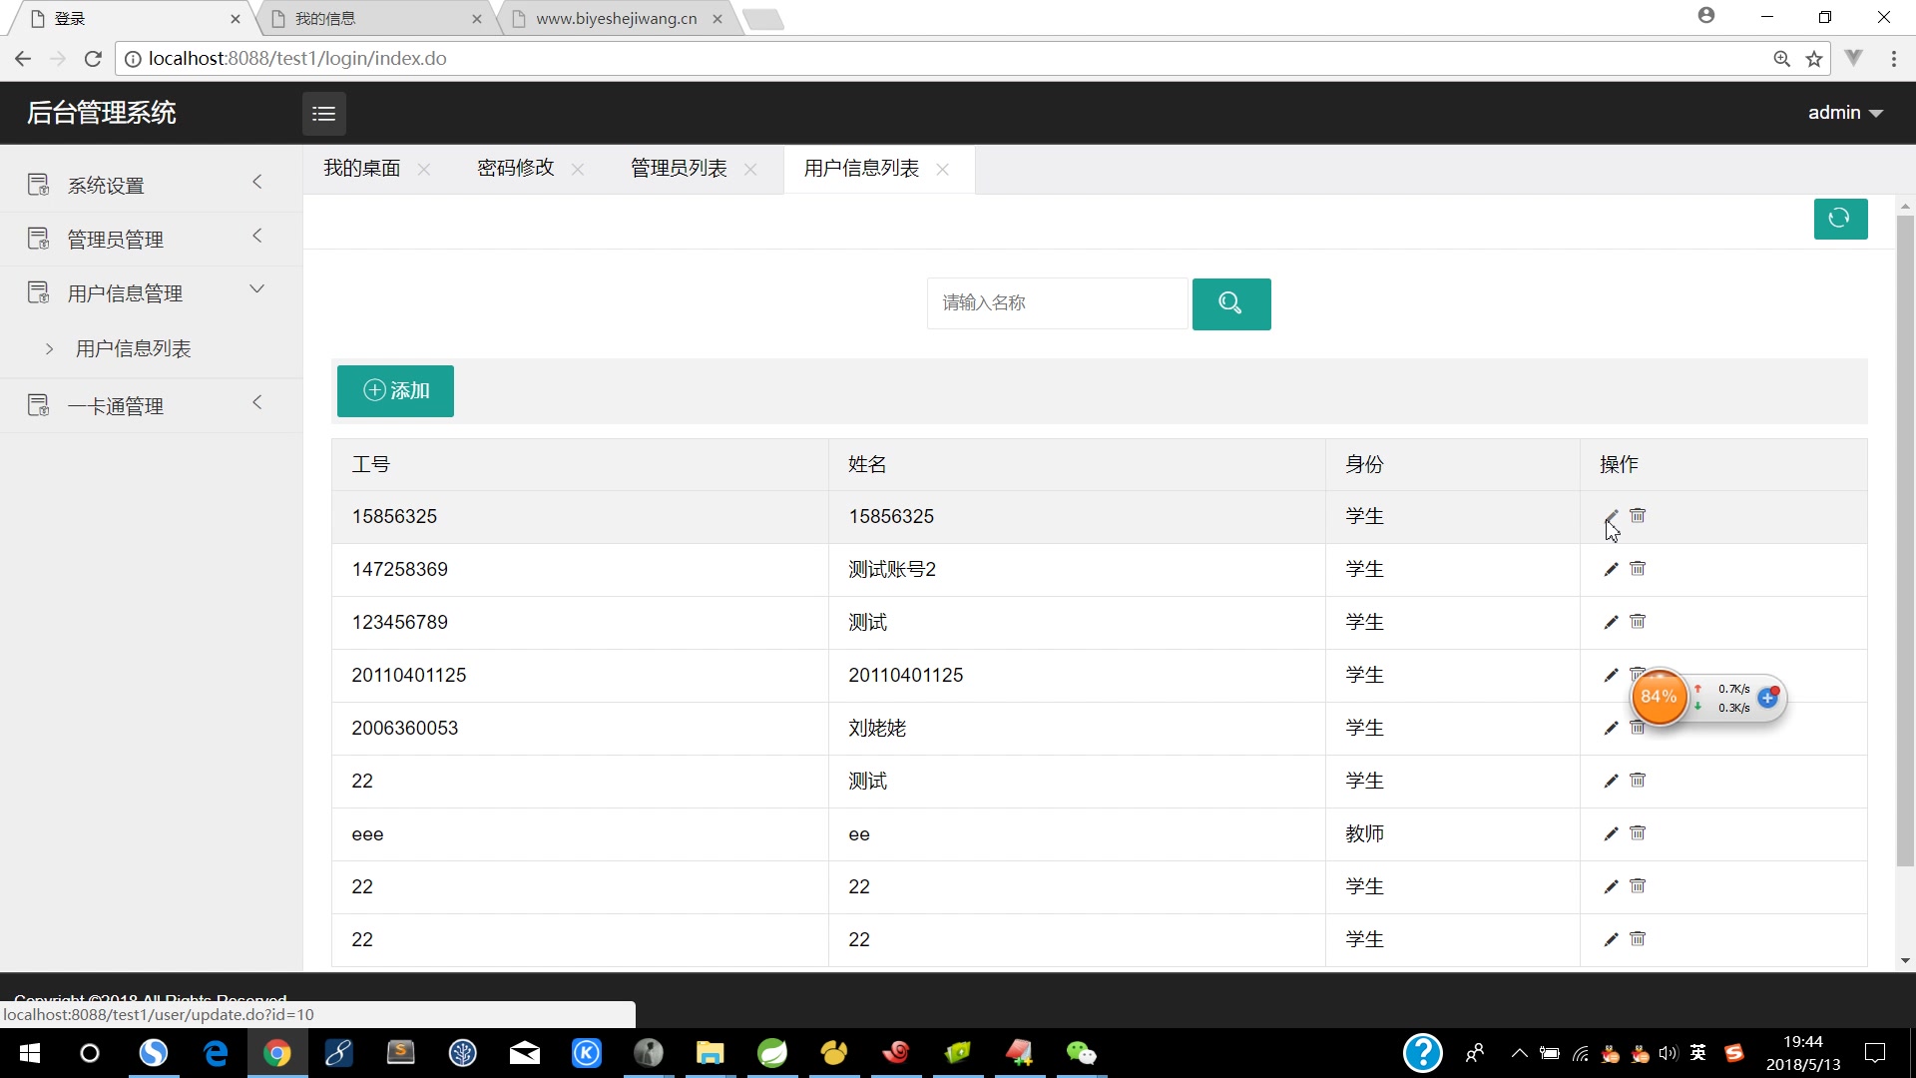The width and height of the screenshot is (1916, 1078).
Task: Click the 一卡通管理 sidebar icon
Action: coord(38,404)
